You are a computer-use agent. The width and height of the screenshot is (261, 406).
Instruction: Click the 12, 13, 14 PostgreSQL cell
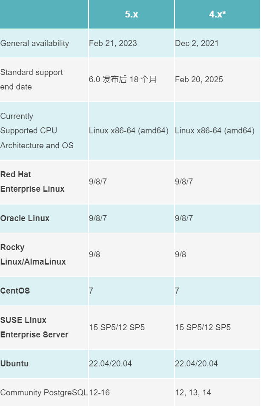point(192,393)
